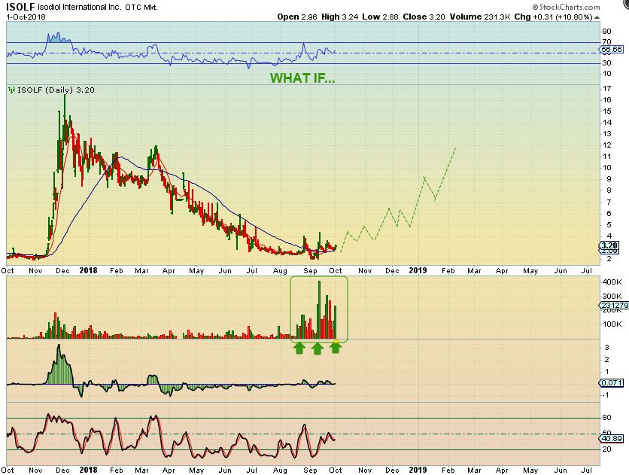Click the Open 2.96 value
The image size is (629, 475).
(297, 17)
